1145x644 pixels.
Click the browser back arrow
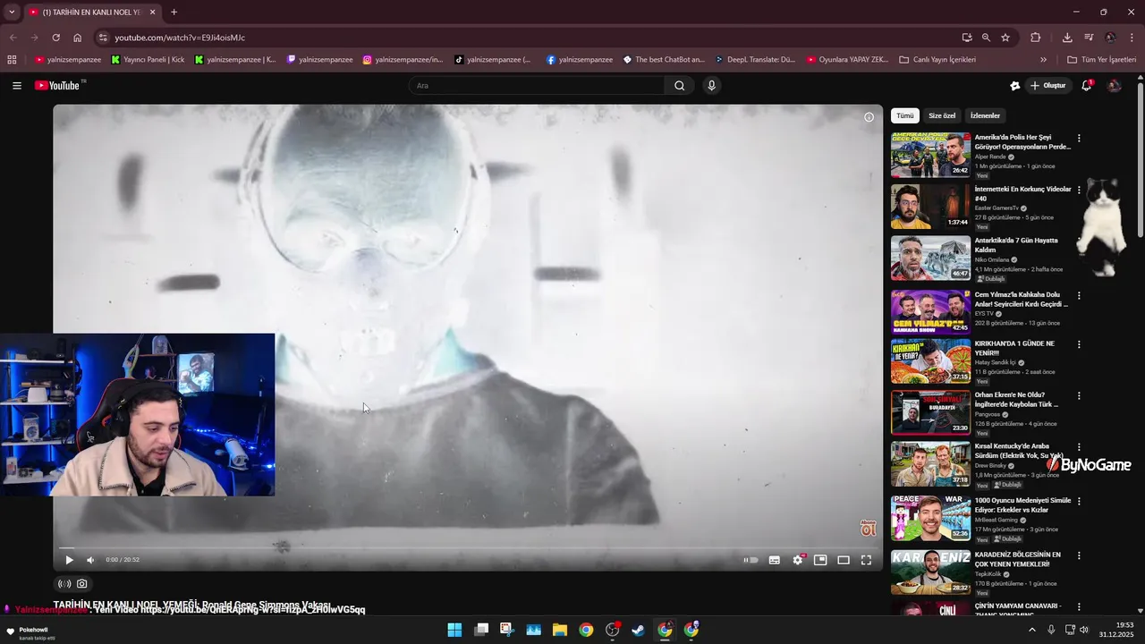13,38
